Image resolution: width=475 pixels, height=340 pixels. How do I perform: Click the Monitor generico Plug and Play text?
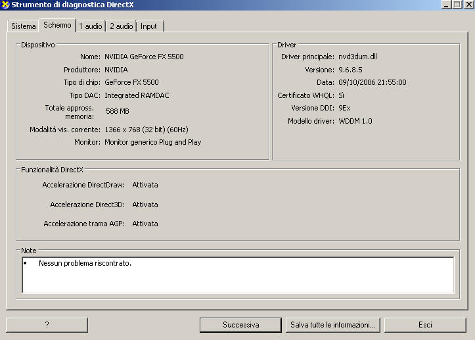[152, 142]
